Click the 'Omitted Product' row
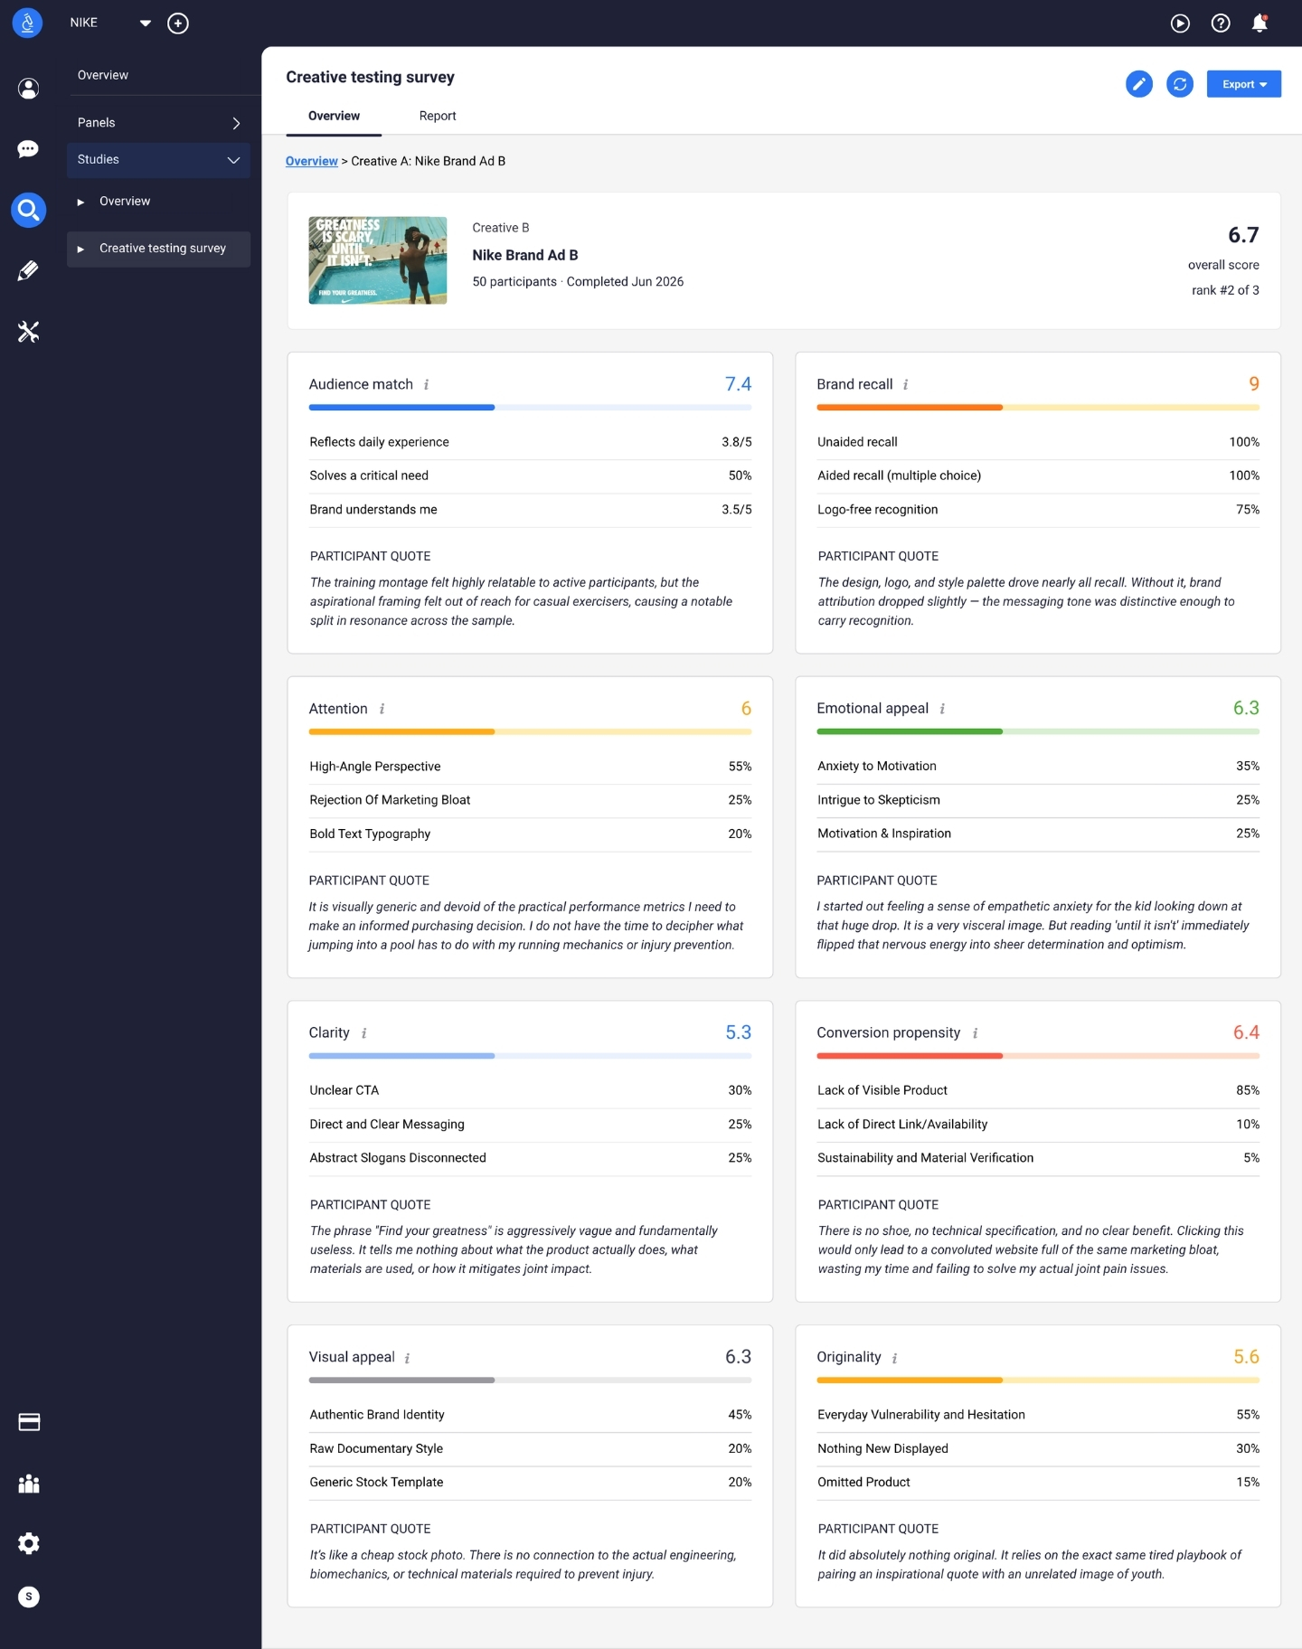The height and width of the screenshot is (1649, 1302). coord(1038,1483)
